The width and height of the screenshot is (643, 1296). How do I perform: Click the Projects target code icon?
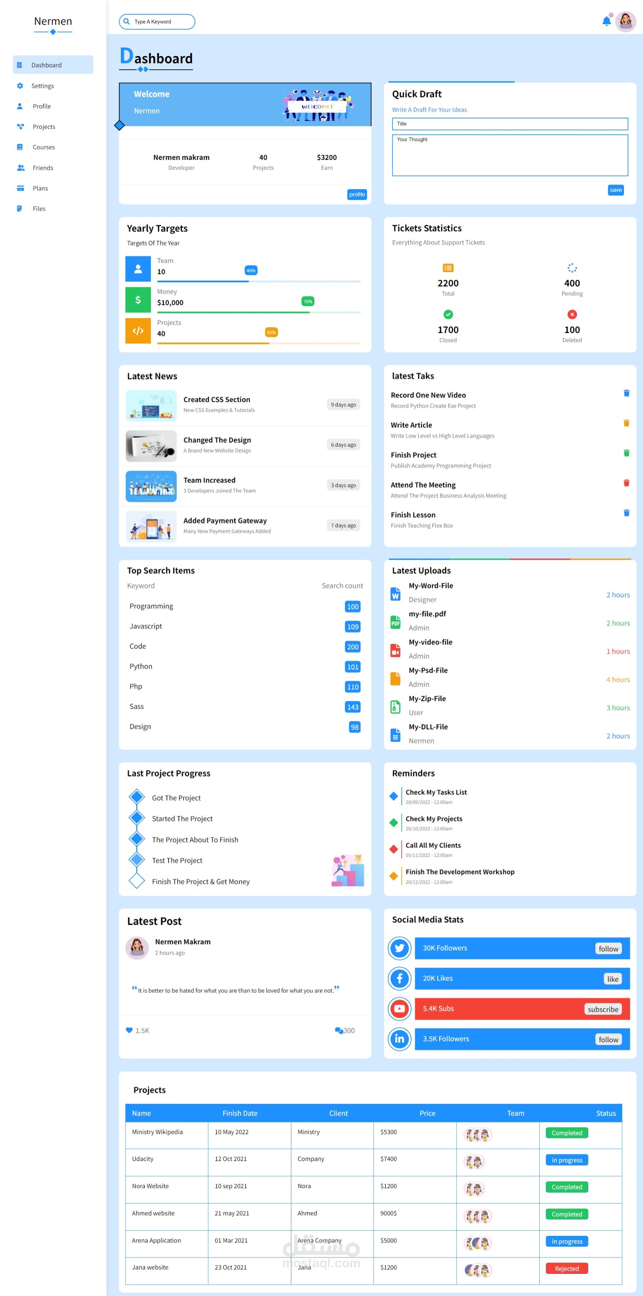tap(138, 331)
